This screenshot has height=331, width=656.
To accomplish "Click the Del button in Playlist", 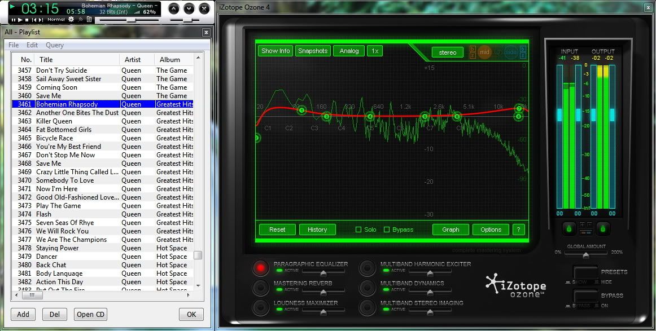I will pyautogui.click(x=55, y=314).
